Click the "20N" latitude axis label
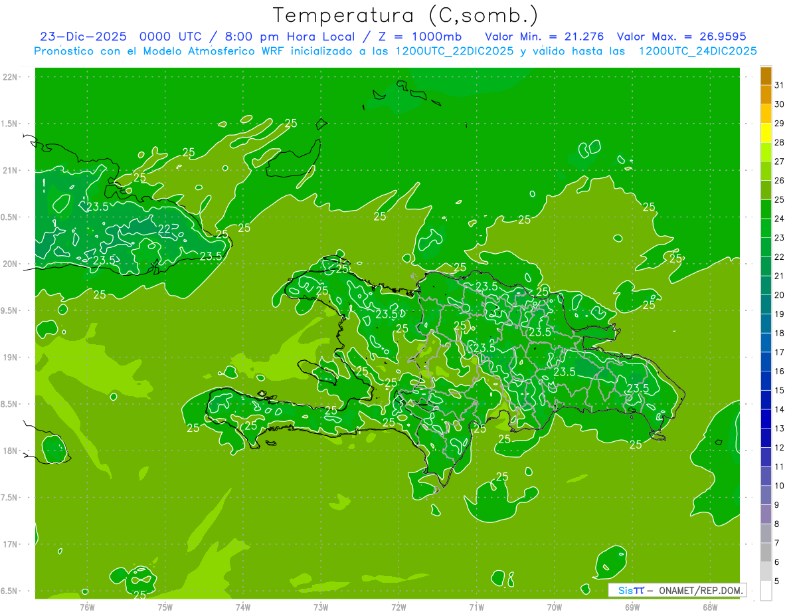This screenshot has height=616, width=797. (x=11, y=264)
